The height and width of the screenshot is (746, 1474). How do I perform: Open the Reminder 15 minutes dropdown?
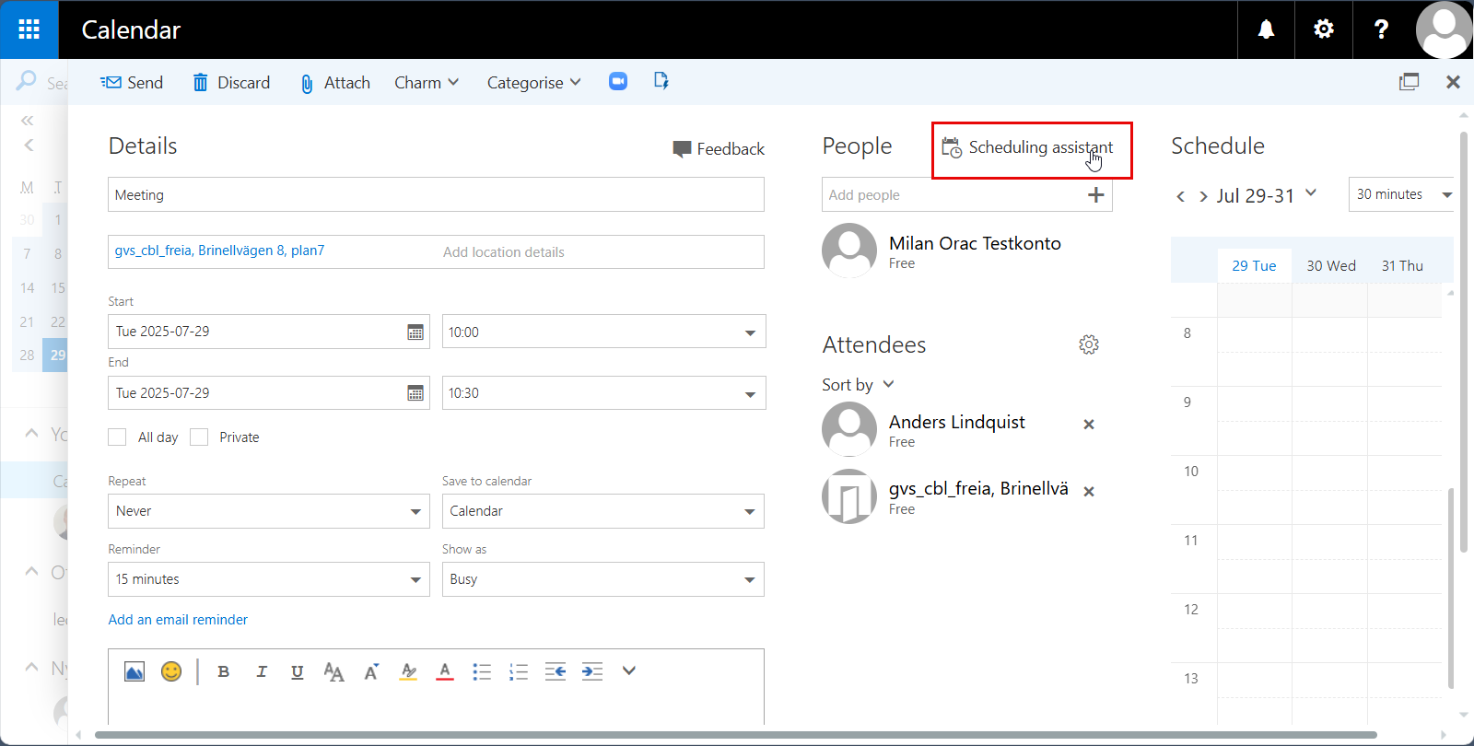point(269,579)
